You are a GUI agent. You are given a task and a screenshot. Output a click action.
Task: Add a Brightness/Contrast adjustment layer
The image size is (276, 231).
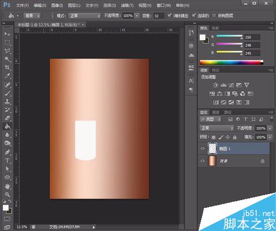pyautogui.click(x=216, y=85)
